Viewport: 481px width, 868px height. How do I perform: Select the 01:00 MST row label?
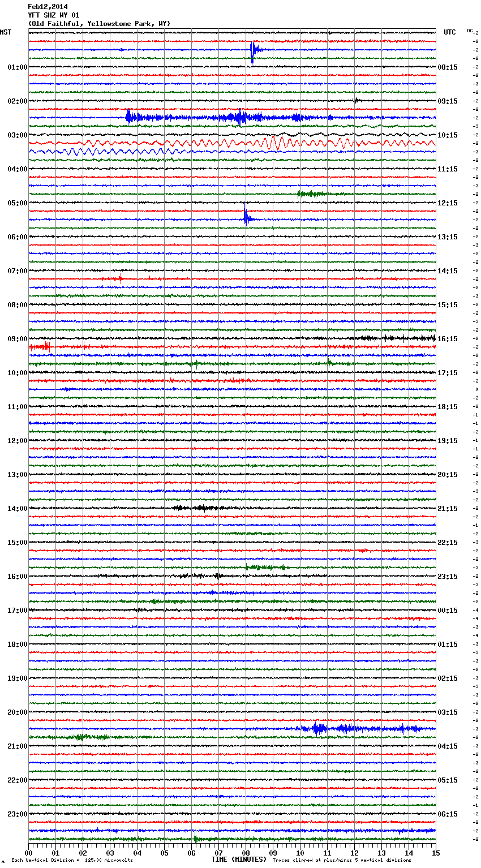point(18,67)
